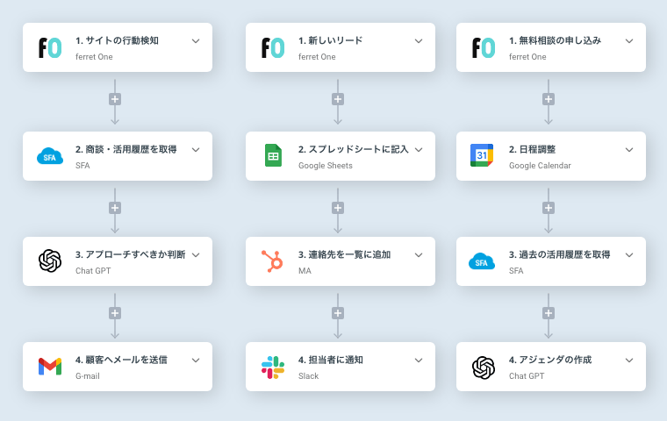Click the Slack icon in 担当者に通知 step

(273, 367)
